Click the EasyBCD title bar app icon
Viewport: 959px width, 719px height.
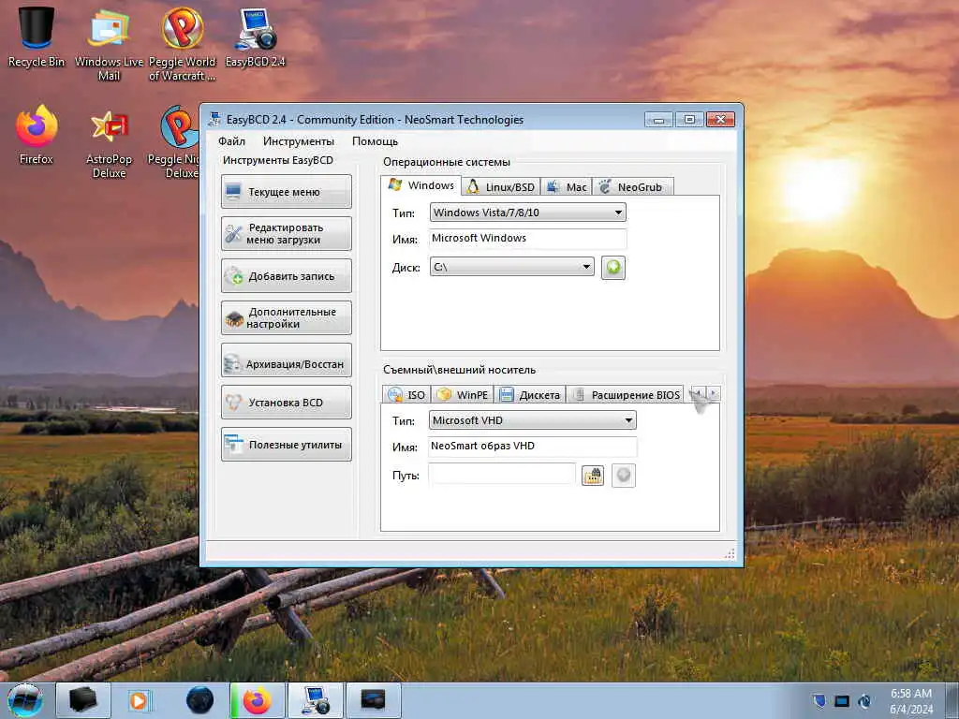click(214, 119)
